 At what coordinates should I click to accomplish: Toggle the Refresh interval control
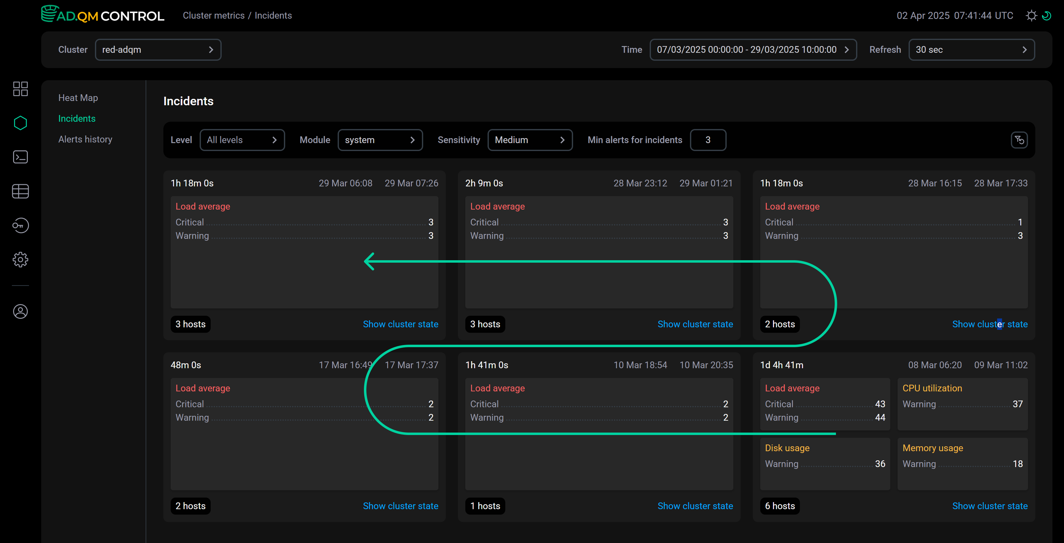pyautogui.click(x=971, y=49)
